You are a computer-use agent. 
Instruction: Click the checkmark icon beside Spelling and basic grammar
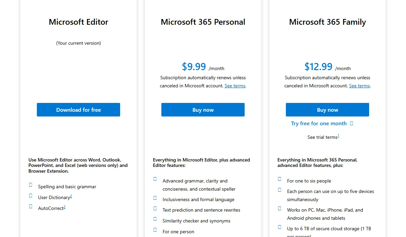pos(30,184)
